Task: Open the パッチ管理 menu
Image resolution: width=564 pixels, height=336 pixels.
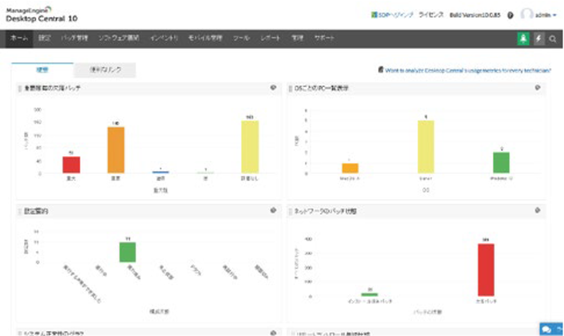Action: click(x=74, y=38)
